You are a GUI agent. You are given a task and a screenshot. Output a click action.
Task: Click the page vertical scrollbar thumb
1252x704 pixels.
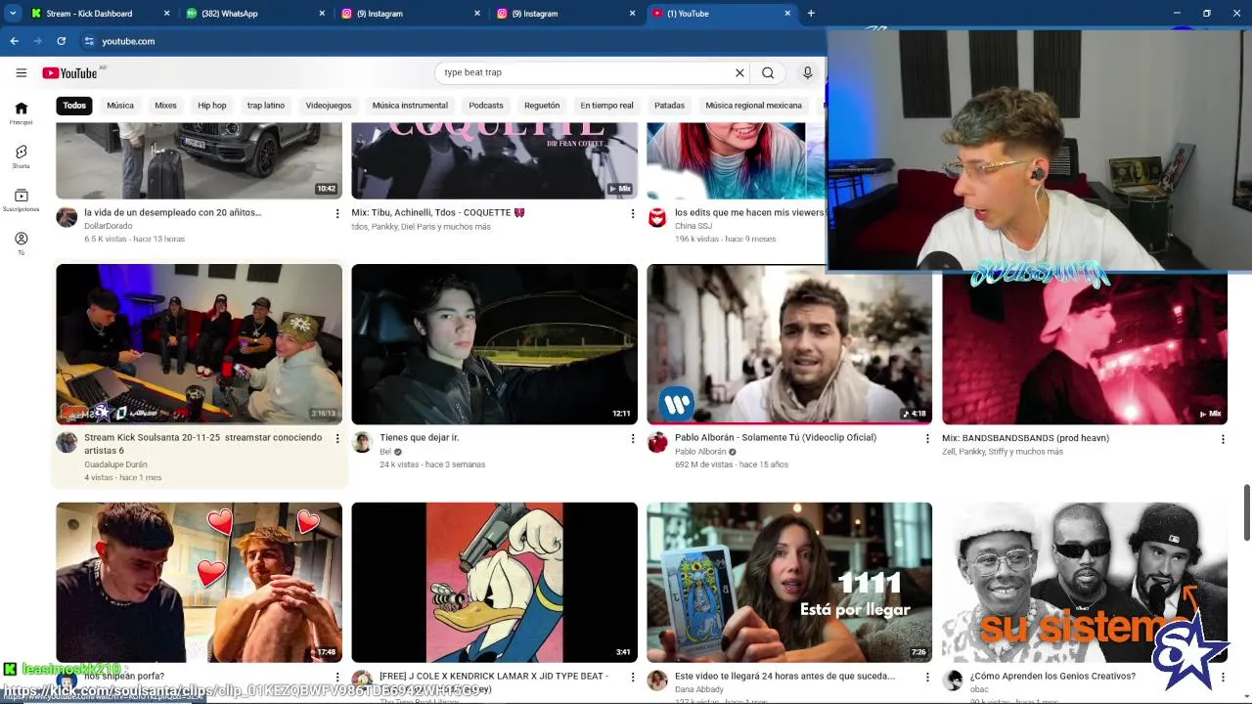(x=1246, y=511)
